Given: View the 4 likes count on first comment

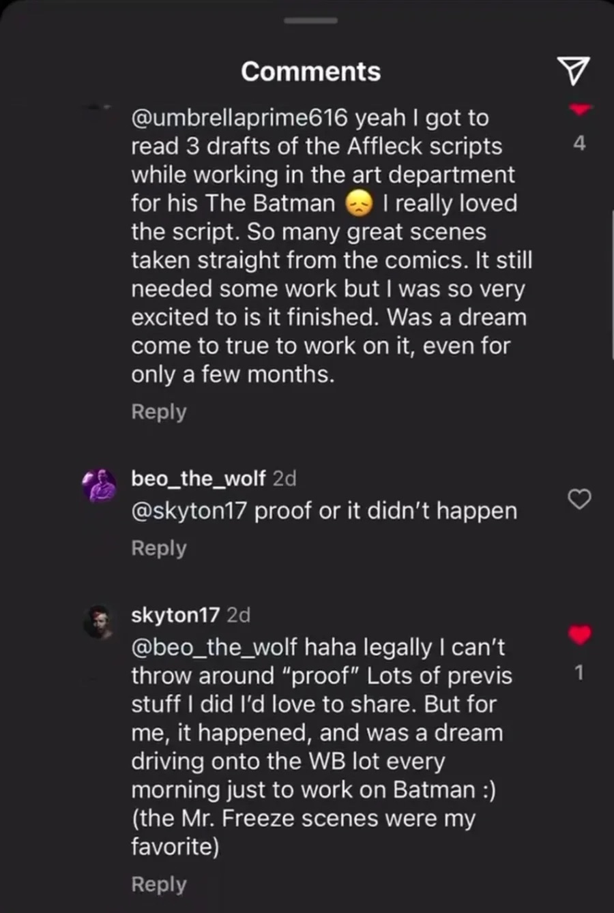Looking at the screenshot, I should 579,143.
